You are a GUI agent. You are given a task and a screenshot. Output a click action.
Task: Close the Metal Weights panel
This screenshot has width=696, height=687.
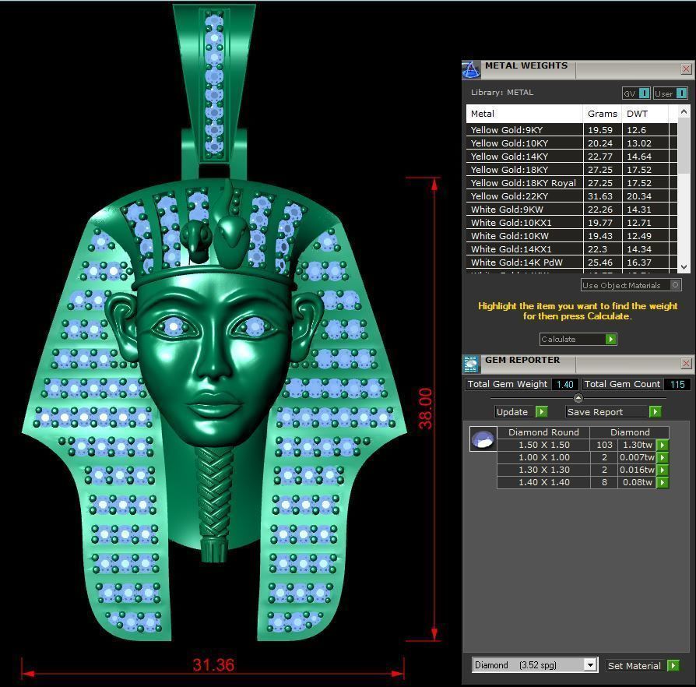(686, 69)
